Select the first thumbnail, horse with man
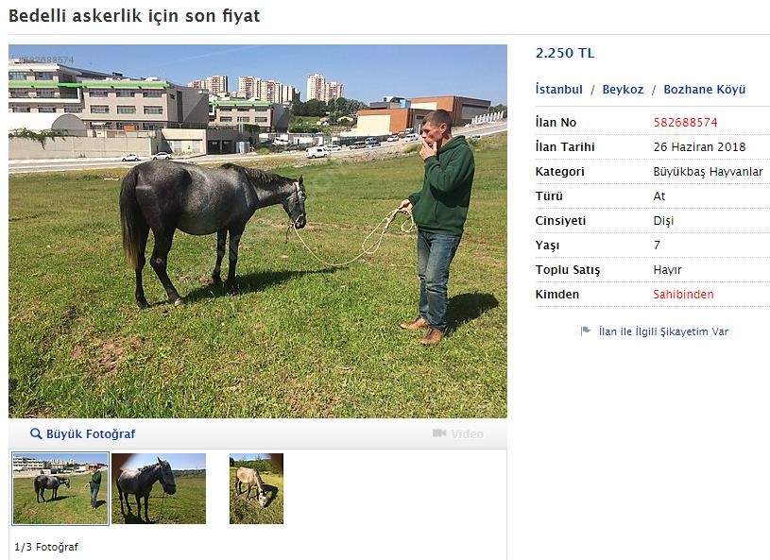Screen dimensions: 770x560 (x=60, y=489)
